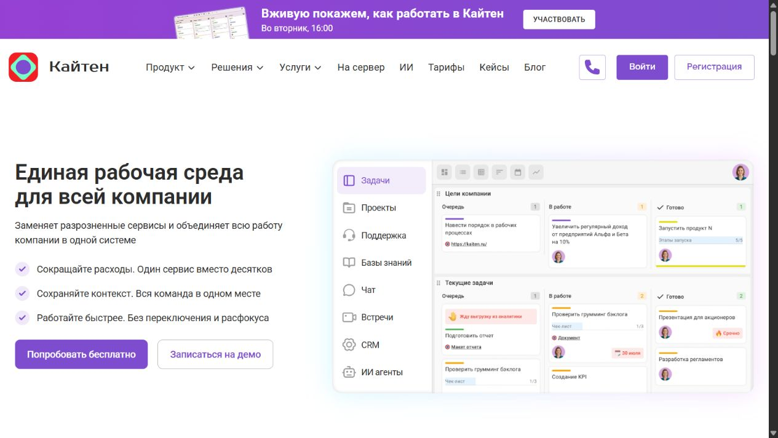Open the Кейсы menu item

tap(494, 68)
